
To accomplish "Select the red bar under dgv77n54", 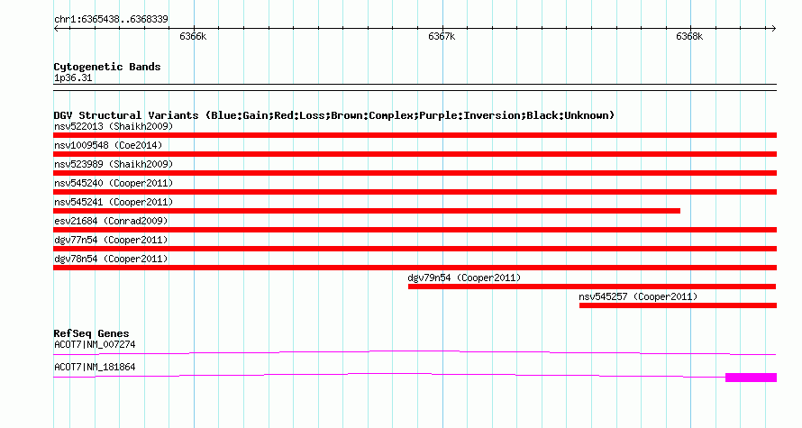I will (415, 249).
